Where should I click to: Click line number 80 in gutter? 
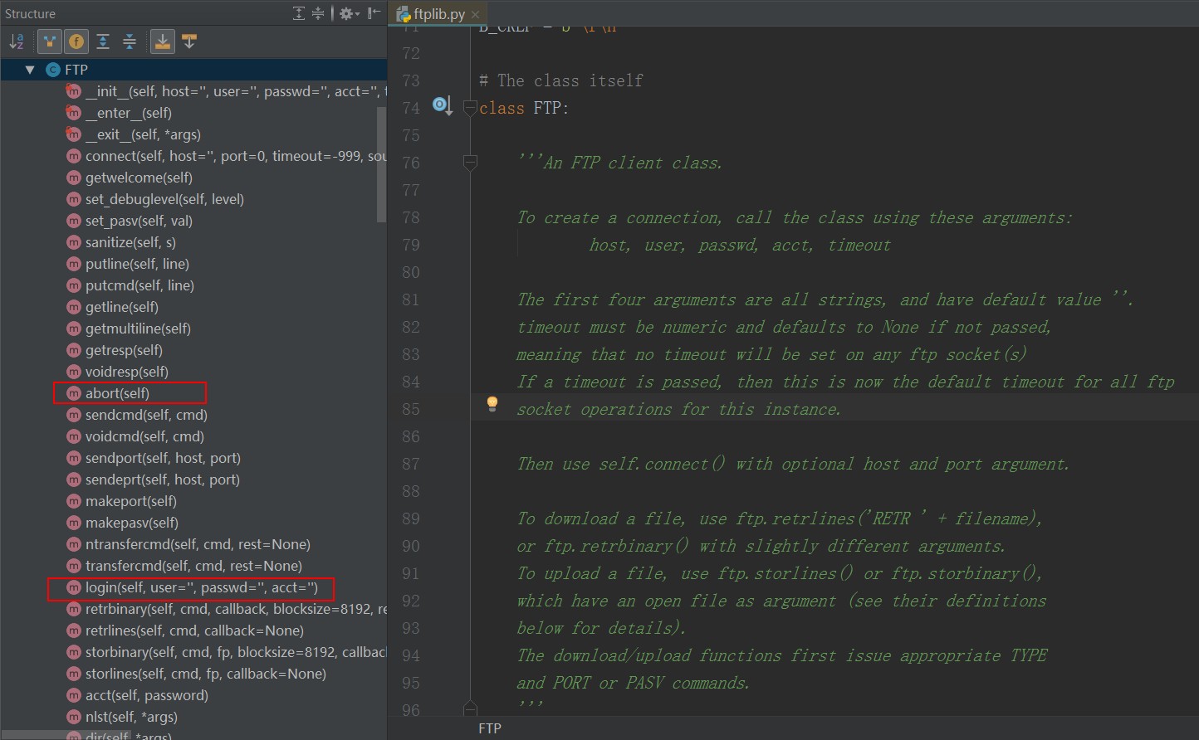tap(411, 272)
